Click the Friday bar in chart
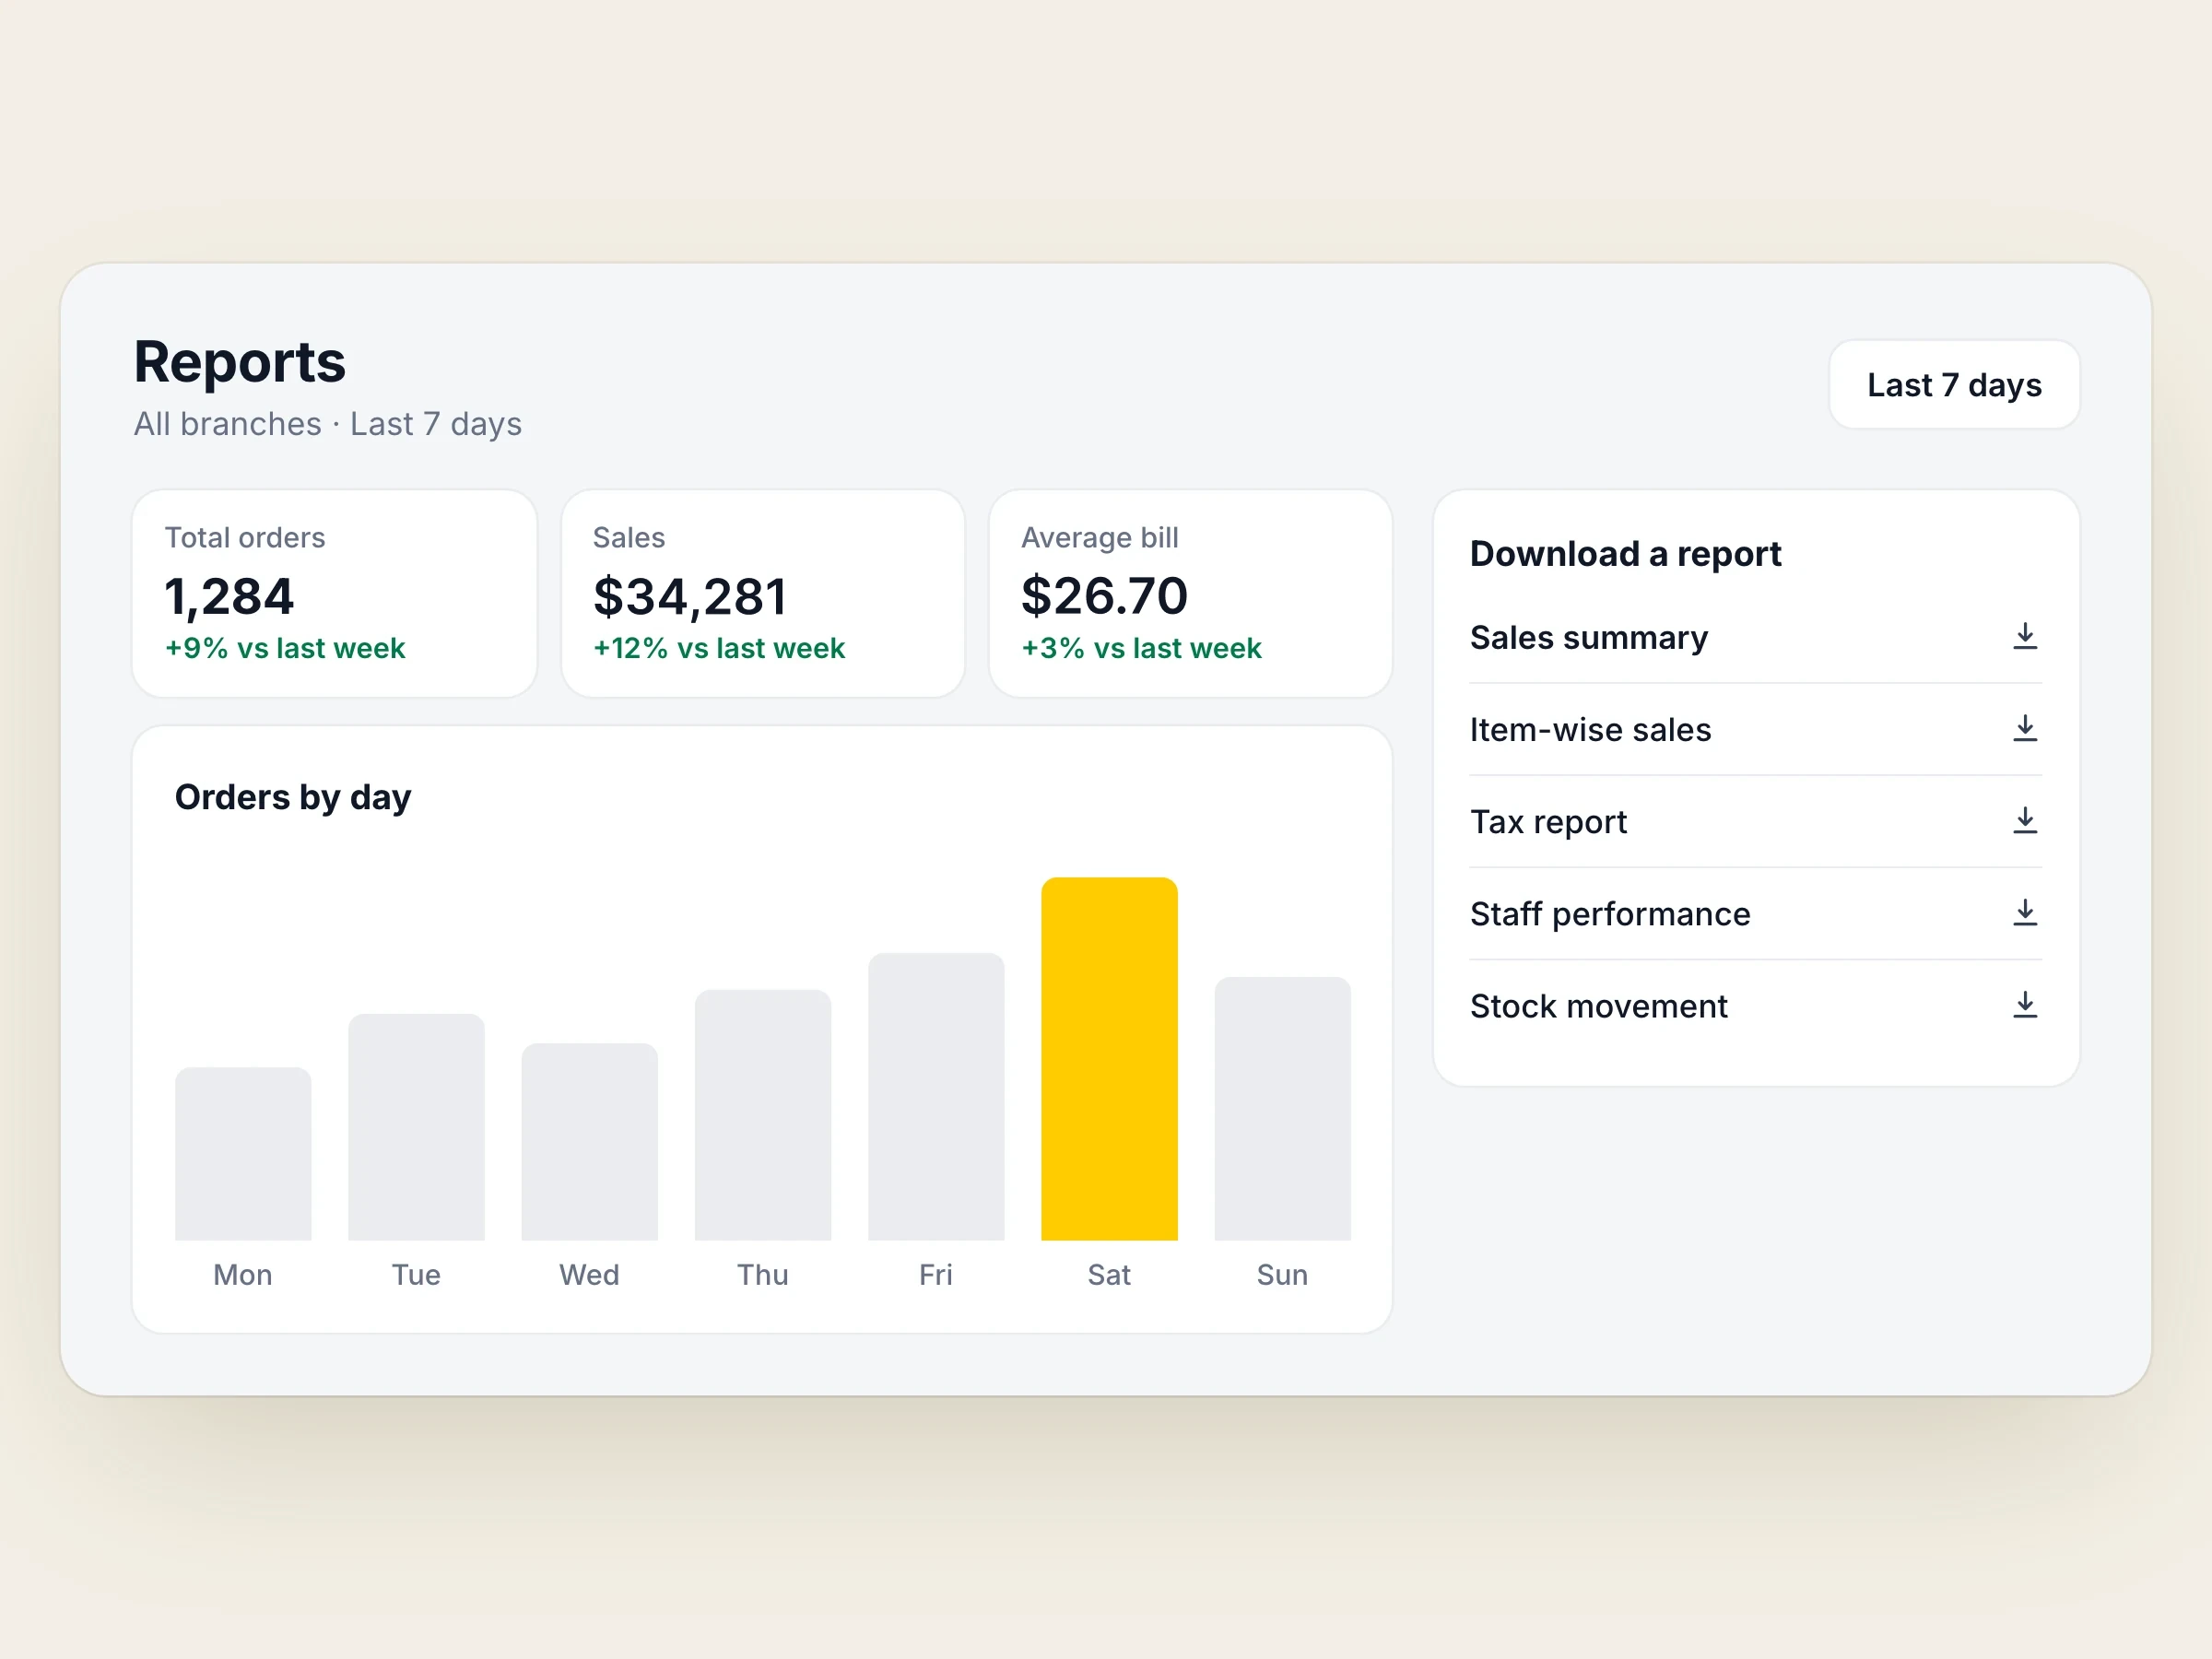Screen dimensions: 2212x1659 click(x=936, y=1097)
